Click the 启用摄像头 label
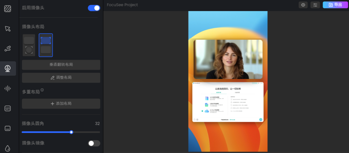Screen dimensions: 349x153 33,8
